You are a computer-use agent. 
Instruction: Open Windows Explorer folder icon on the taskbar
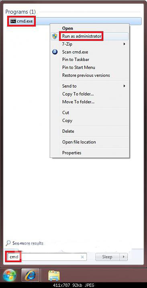click(x=54, y=275)
